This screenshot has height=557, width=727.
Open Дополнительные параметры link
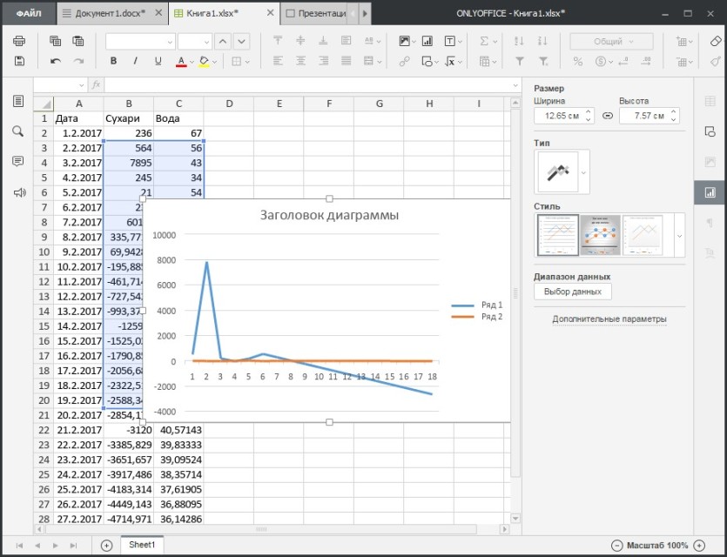[x=609, y=319]
